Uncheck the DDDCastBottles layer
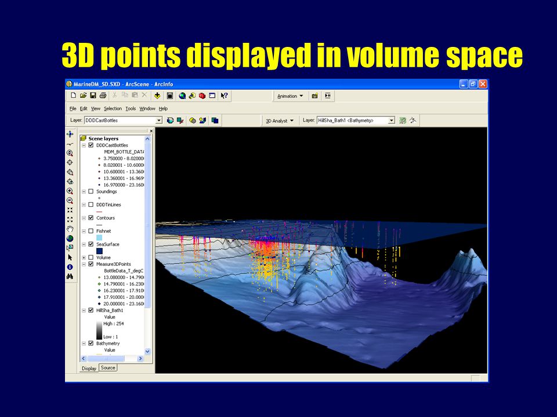557x417 pixels. tap(91, 145)
